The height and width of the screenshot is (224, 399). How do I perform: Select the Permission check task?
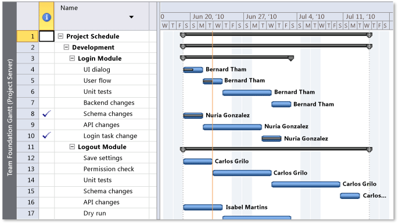[109, 169]
